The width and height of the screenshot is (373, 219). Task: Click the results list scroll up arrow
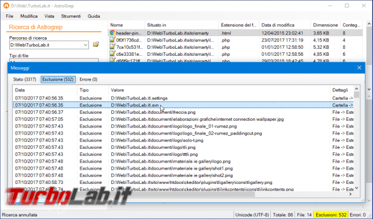(x=369, y=24)
